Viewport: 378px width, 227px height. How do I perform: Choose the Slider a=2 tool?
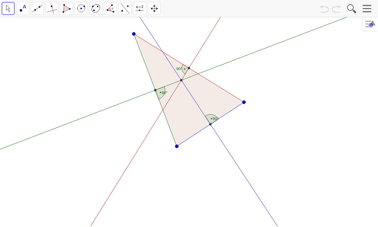click(140, 8)
